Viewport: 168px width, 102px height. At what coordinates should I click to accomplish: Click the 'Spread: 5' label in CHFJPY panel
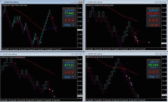(x=70, y=68)
